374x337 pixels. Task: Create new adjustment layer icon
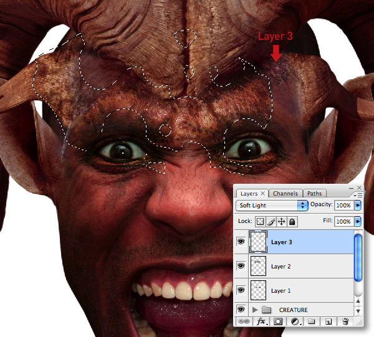pos(295,322)
